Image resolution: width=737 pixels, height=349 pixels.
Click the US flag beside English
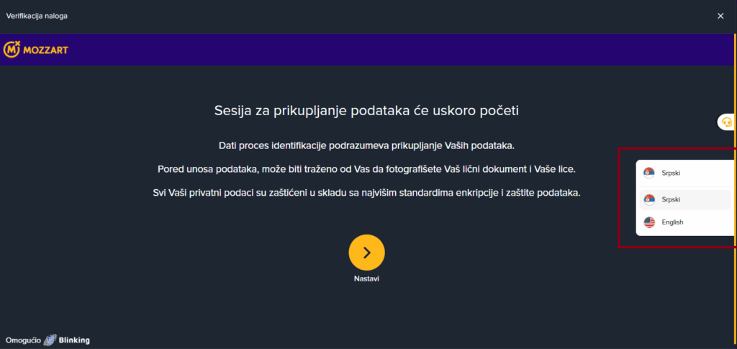pos(649,222)
